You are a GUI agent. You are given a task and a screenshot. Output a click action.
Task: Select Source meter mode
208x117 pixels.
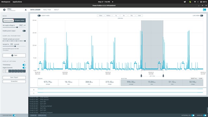click(x=8, y=20)
